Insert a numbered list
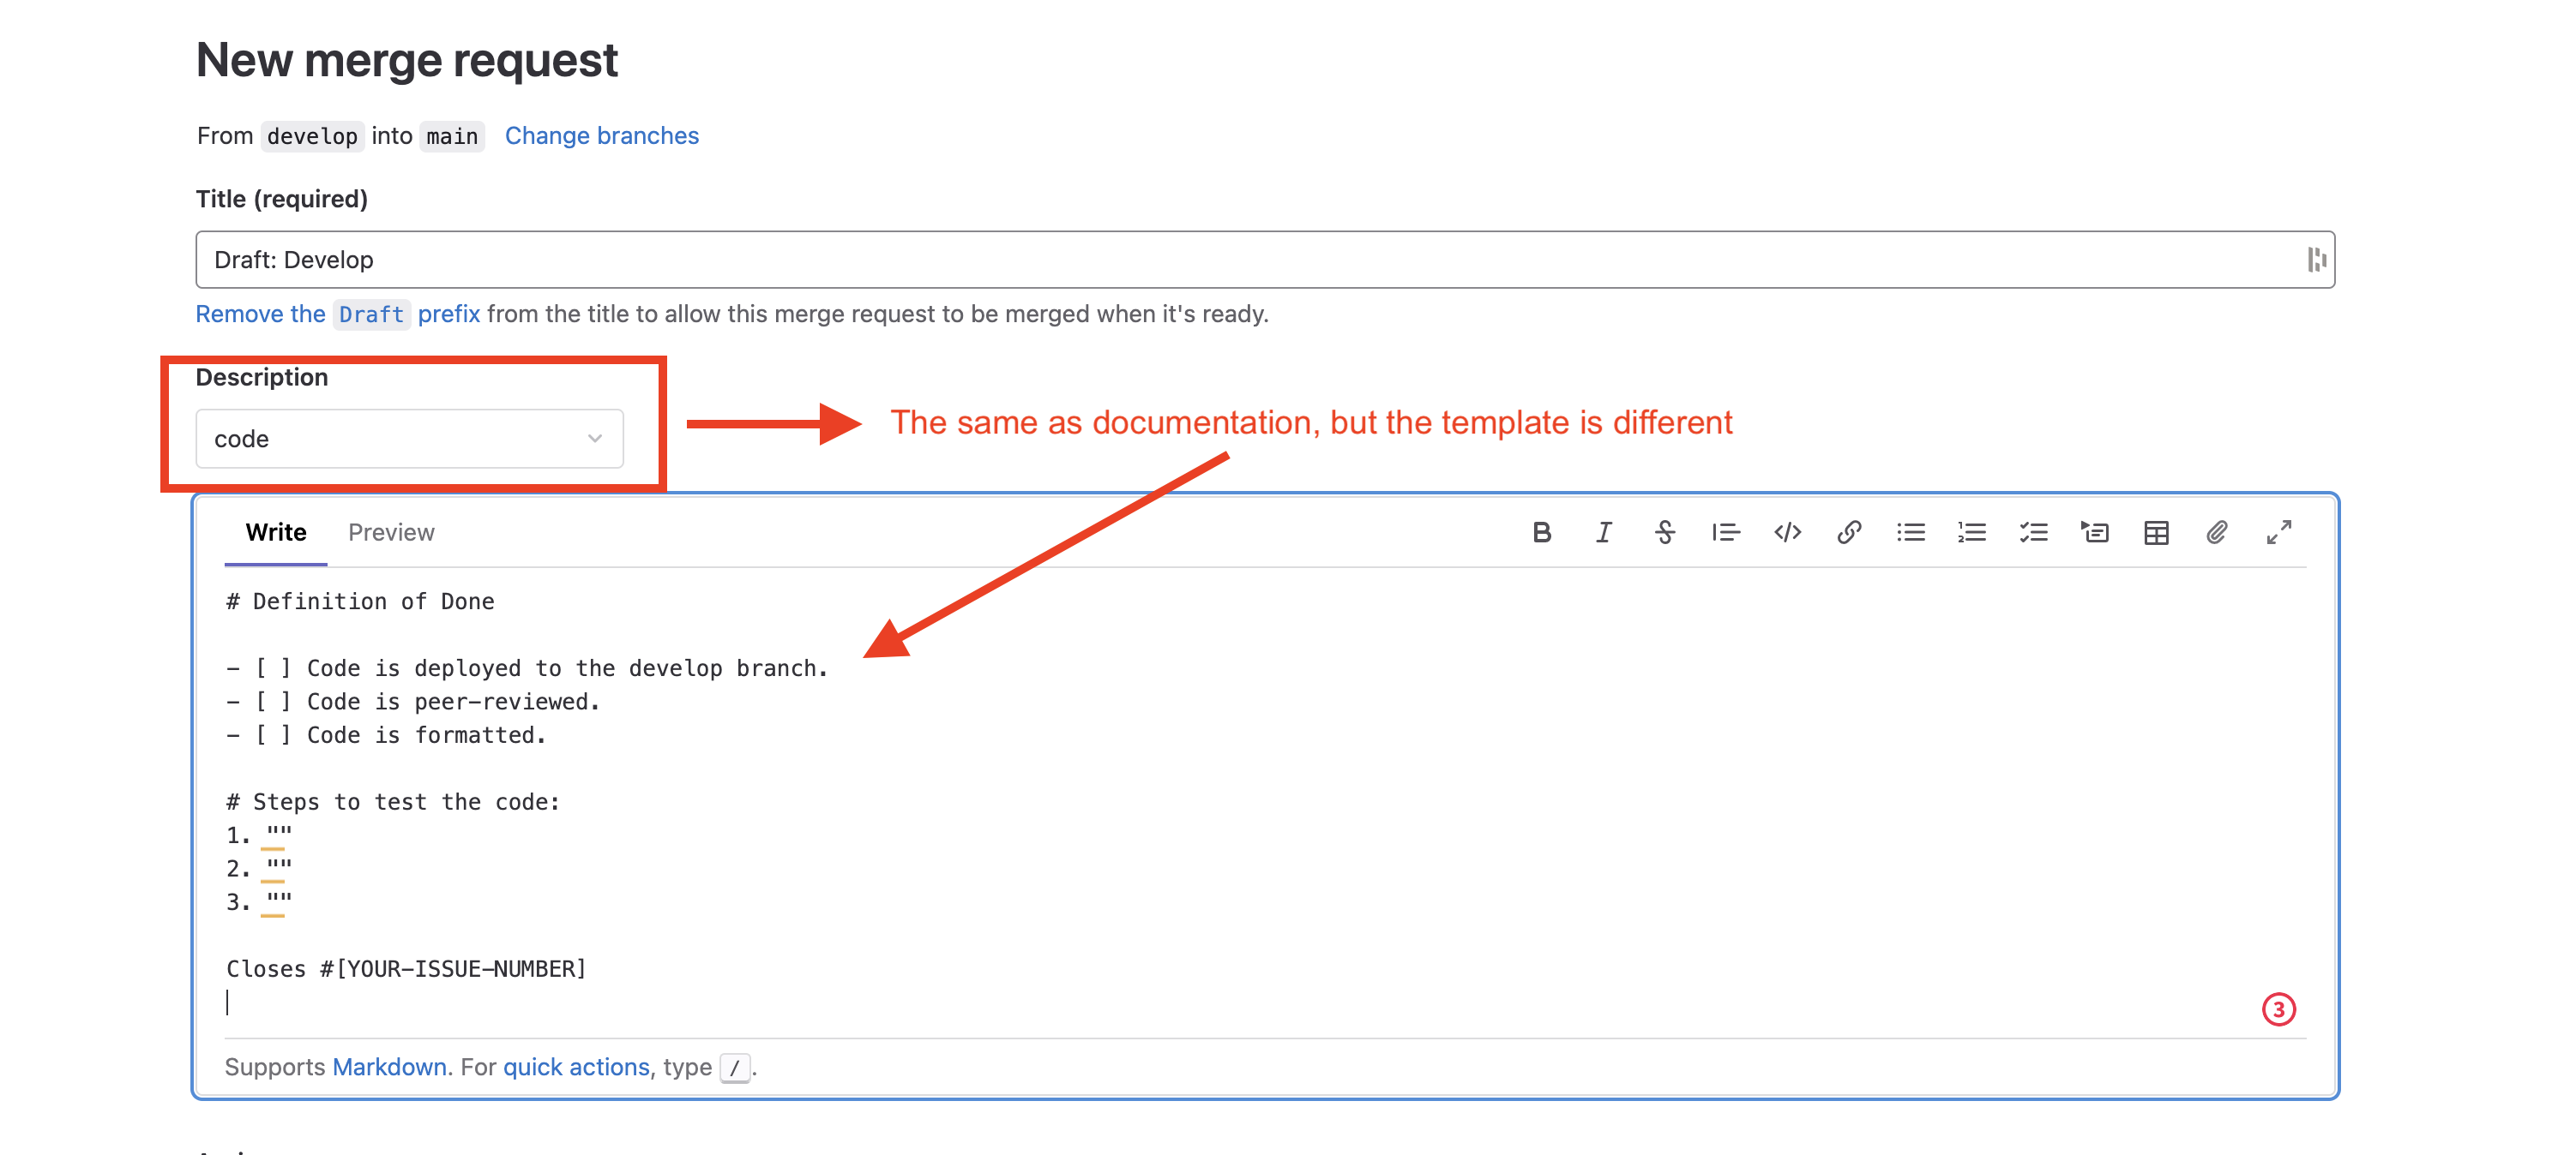2576x1155 pixels. (1971, 533)
